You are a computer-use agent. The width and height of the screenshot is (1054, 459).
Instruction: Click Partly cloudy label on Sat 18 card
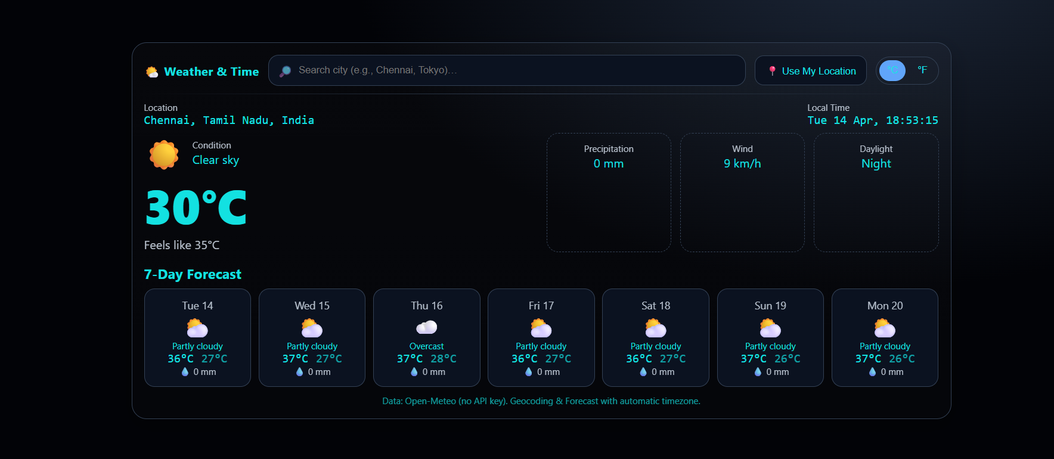[x=656, y=346]
